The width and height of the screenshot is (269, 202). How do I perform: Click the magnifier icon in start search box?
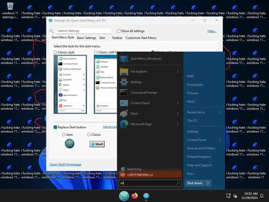[178, 183]
